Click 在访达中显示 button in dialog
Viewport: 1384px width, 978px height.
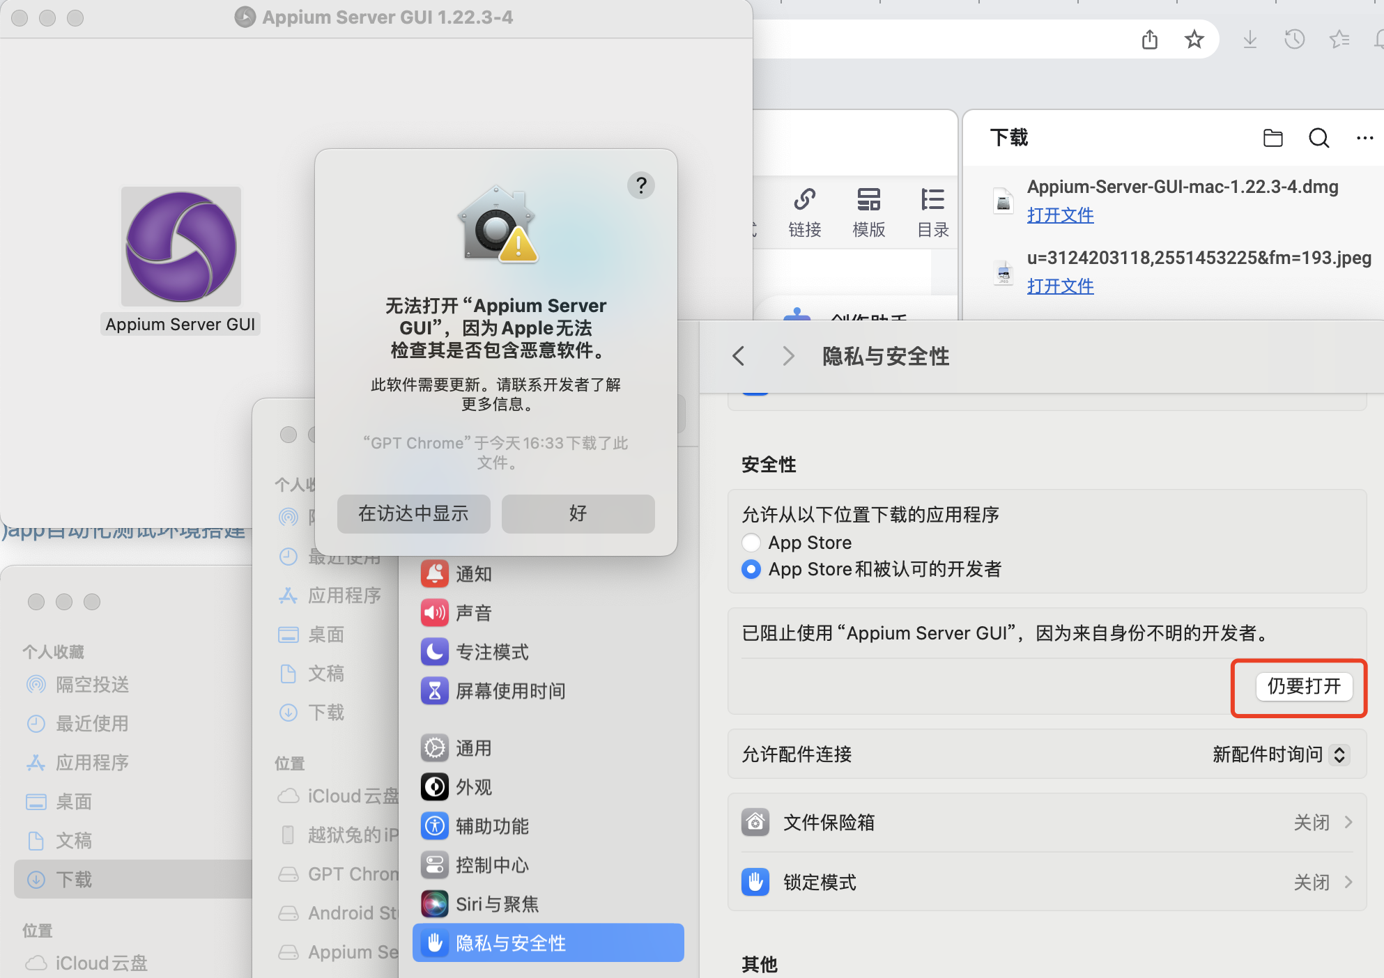coord(413,514)
